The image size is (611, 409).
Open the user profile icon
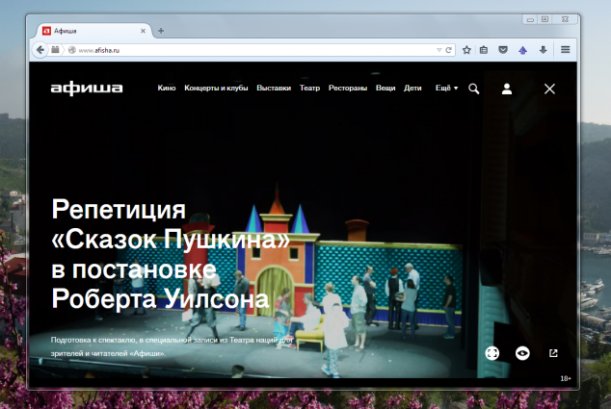point(507,89)
